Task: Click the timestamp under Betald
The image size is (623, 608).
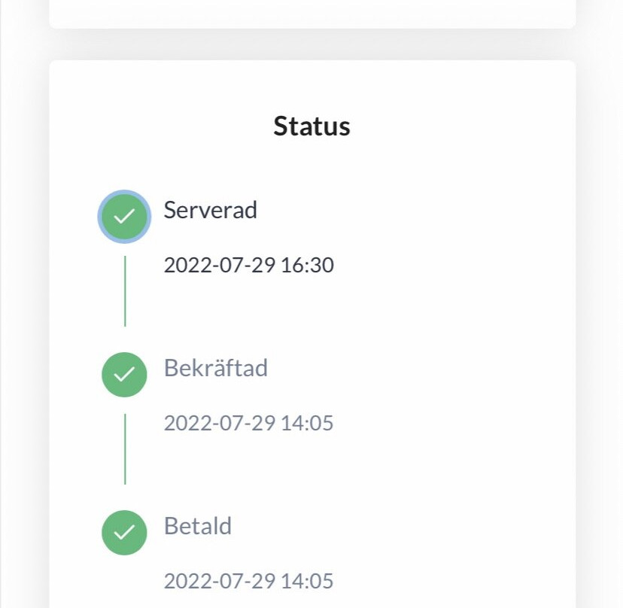Action: pyautogui.click(x=249, y=581)
